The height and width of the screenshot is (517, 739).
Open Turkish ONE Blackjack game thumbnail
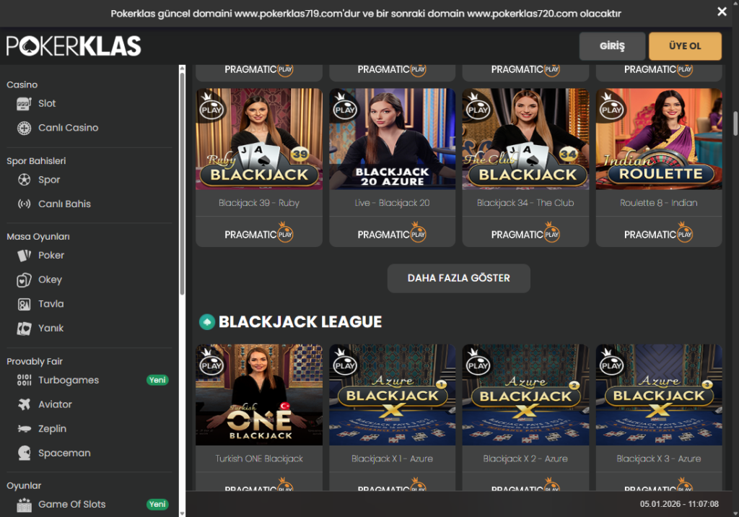coord(259,395)
